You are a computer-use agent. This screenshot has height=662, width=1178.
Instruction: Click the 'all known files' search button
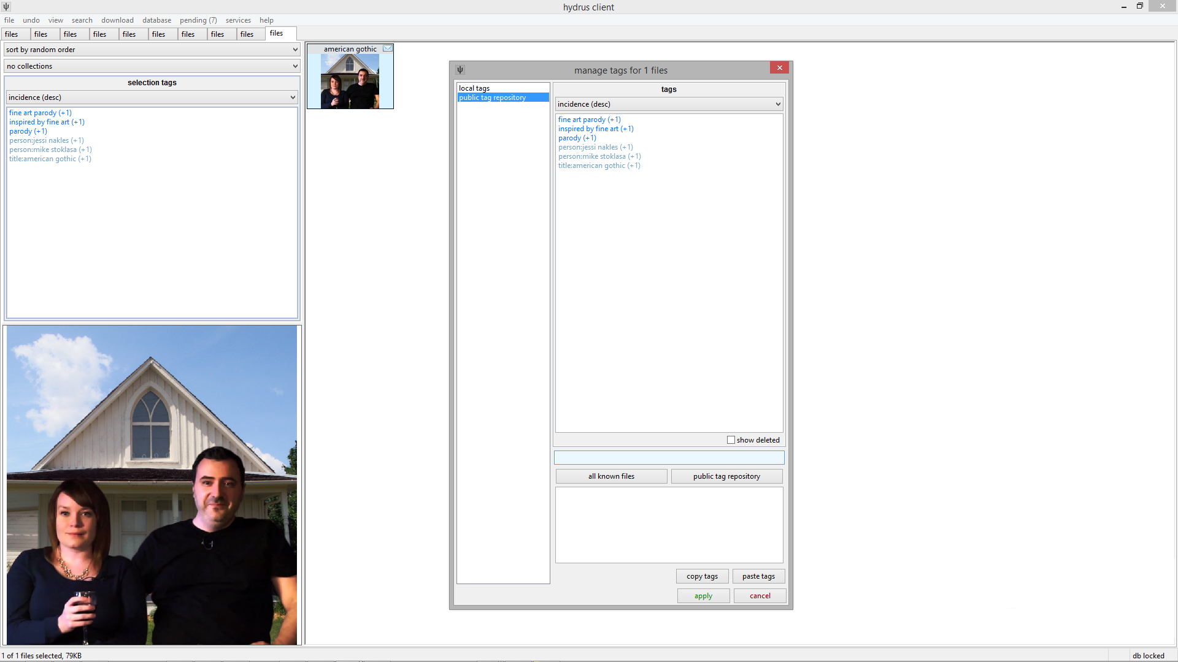612,476
